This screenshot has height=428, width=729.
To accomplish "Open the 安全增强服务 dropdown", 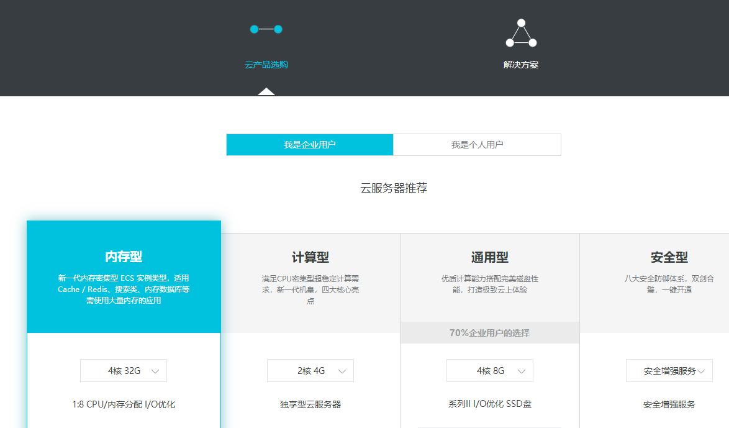I will click(x=669, y=371).
